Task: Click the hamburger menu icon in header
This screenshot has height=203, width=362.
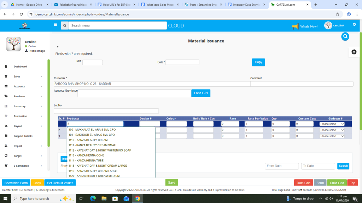Action: (x=55, y=25)
